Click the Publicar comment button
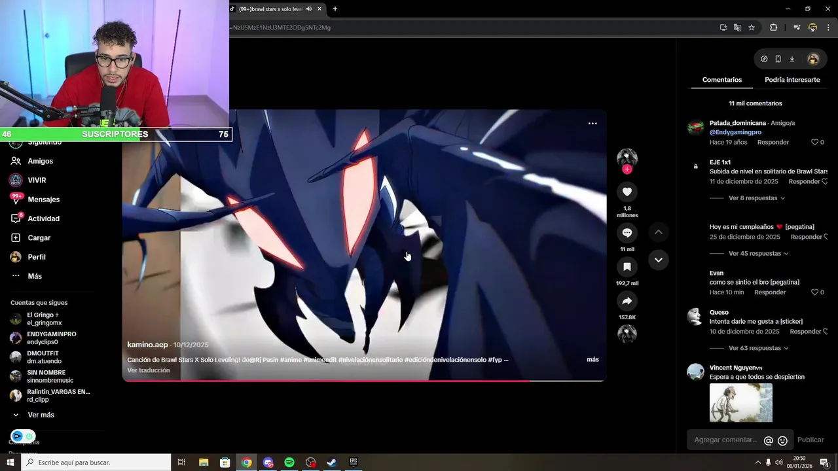This screenshot has height=471, width=838. tap(811, 440)
